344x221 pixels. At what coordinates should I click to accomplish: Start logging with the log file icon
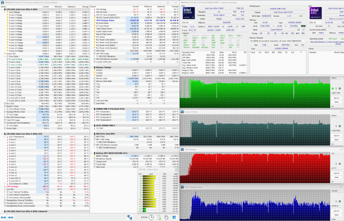159,217
